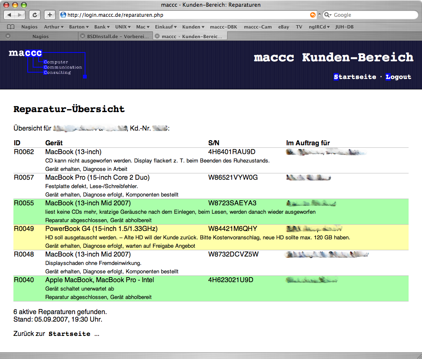
Task: Click the plus Add Bookmark button
Action: tap(49, 15)
